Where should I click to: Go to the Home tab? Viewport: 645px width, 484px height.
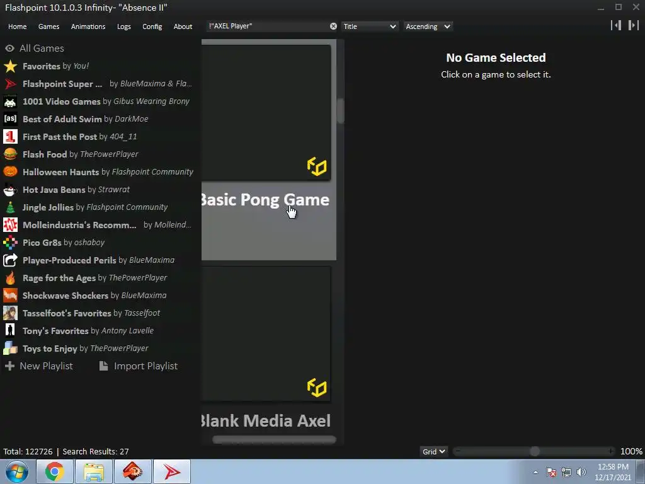(x=17, y=26)
